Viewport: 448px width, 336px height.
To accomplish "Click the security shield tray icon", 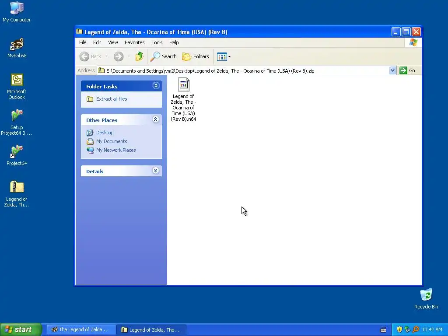I will click(399, 329).
